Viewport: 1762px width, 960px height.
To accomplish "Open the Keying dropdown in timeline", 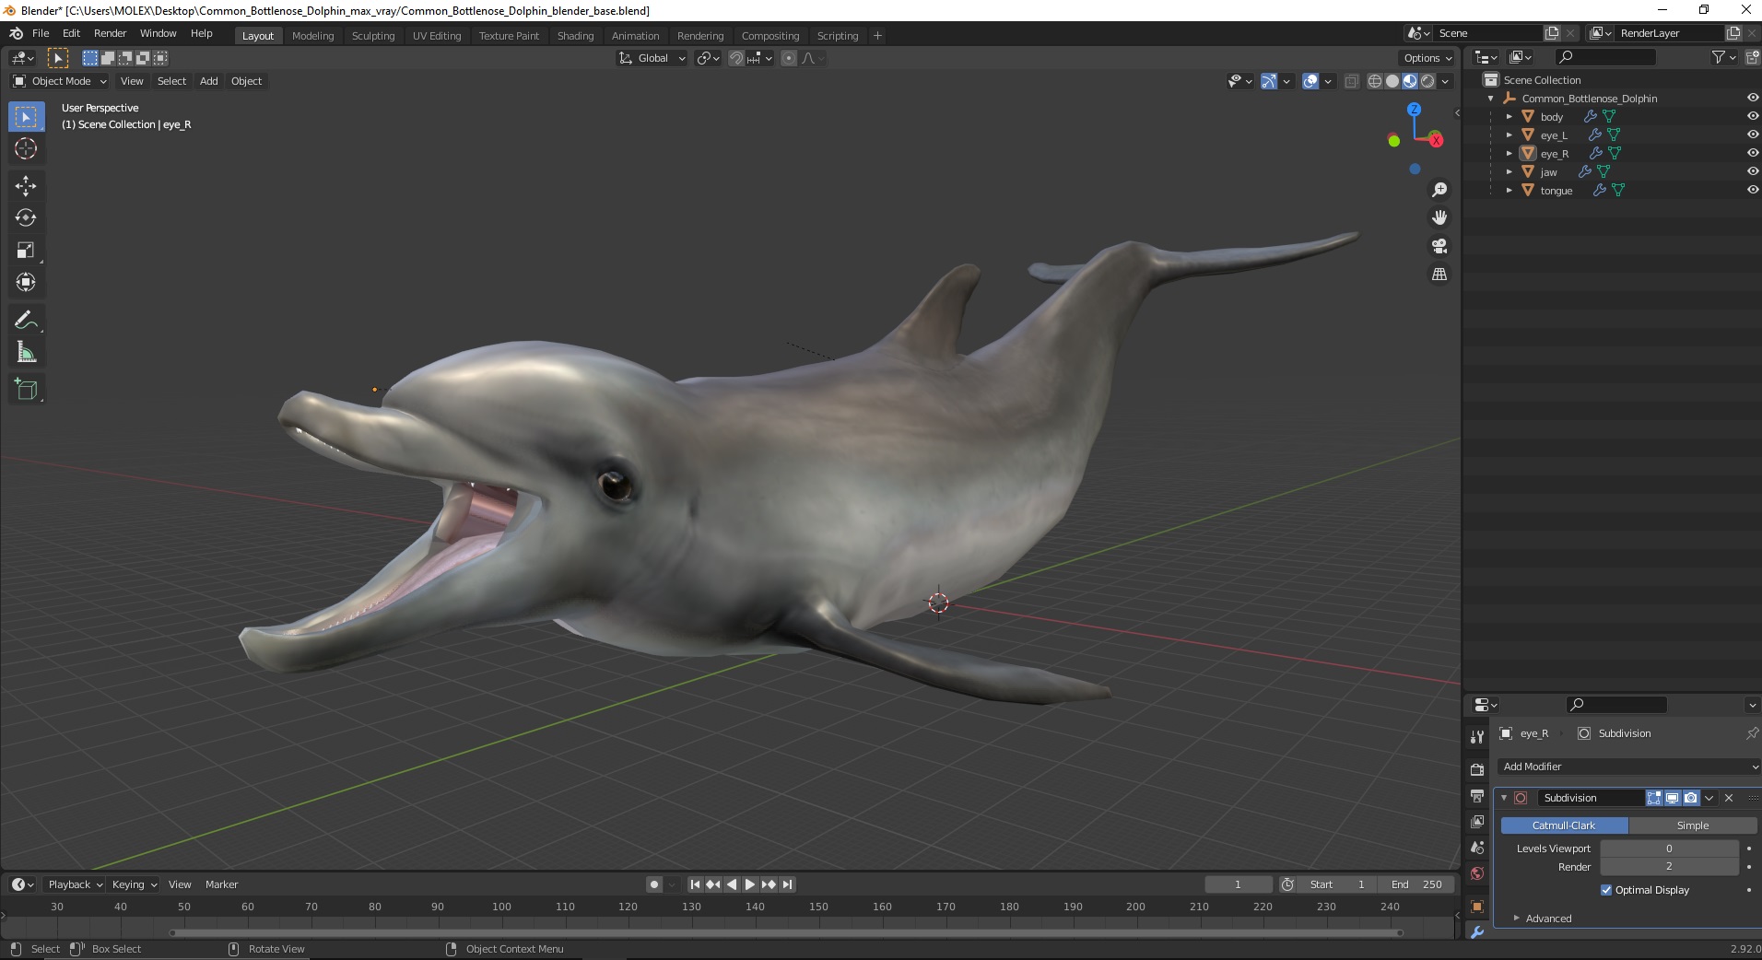I will pyautogui.click(x=134, y=884).
